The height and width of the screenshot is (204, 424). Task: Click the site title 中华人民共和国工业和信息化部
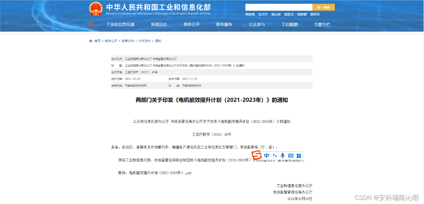158,7
